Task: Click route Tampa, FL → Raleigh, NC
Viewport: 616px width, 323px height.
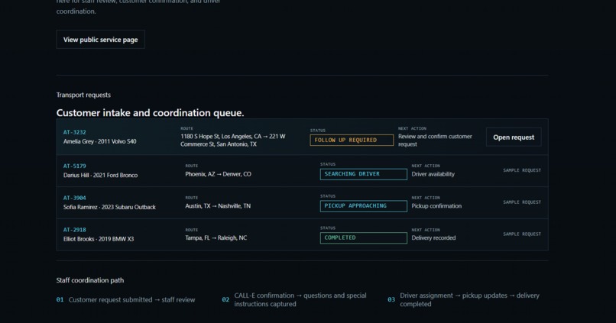Action: (216, 237)
